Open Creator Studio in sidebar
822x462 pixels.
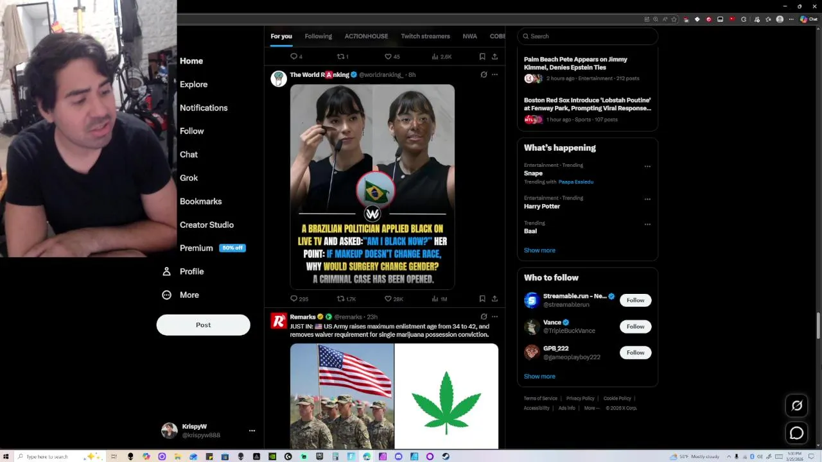coord(207,225)
